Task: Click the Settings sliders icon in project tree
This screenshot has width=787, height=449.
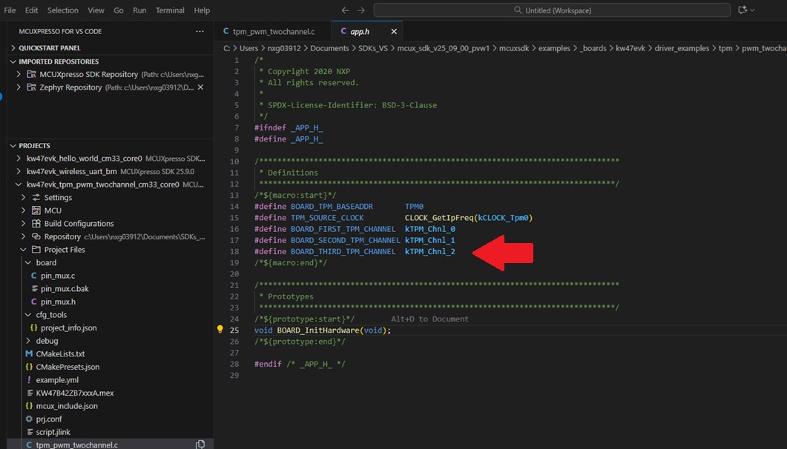Action: pyautogui.click(x=35, y=198)
